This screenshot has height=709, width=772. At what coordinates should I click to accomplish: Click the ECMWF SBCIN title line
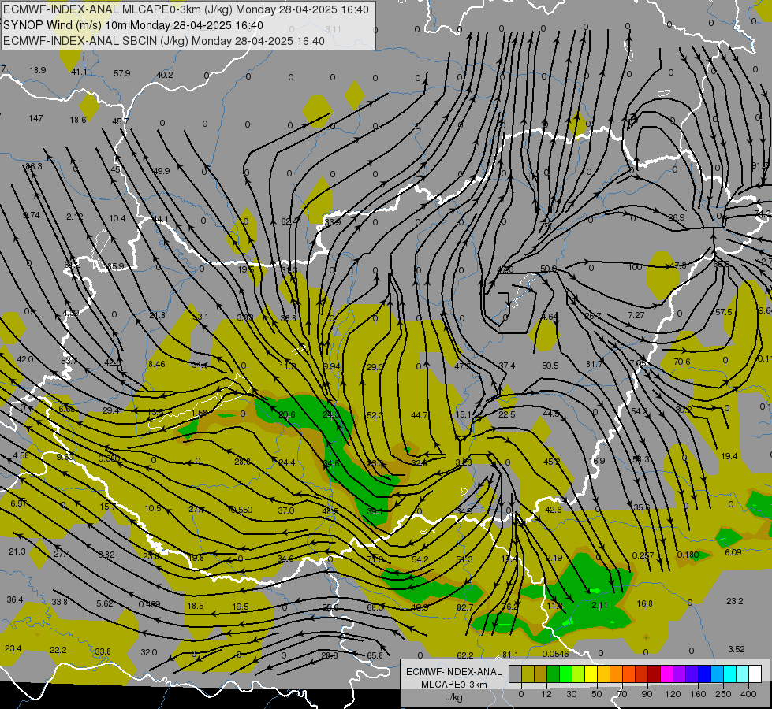pyautogui.click(x=164, y=41)
